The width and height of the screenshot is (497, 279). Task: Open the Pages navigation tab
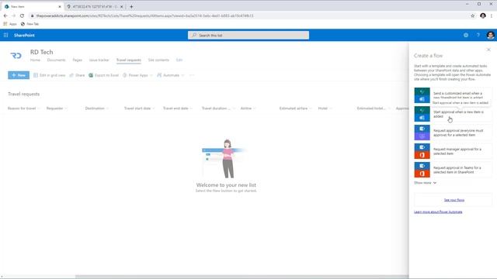pyautogui.click(x=78, y=60)
